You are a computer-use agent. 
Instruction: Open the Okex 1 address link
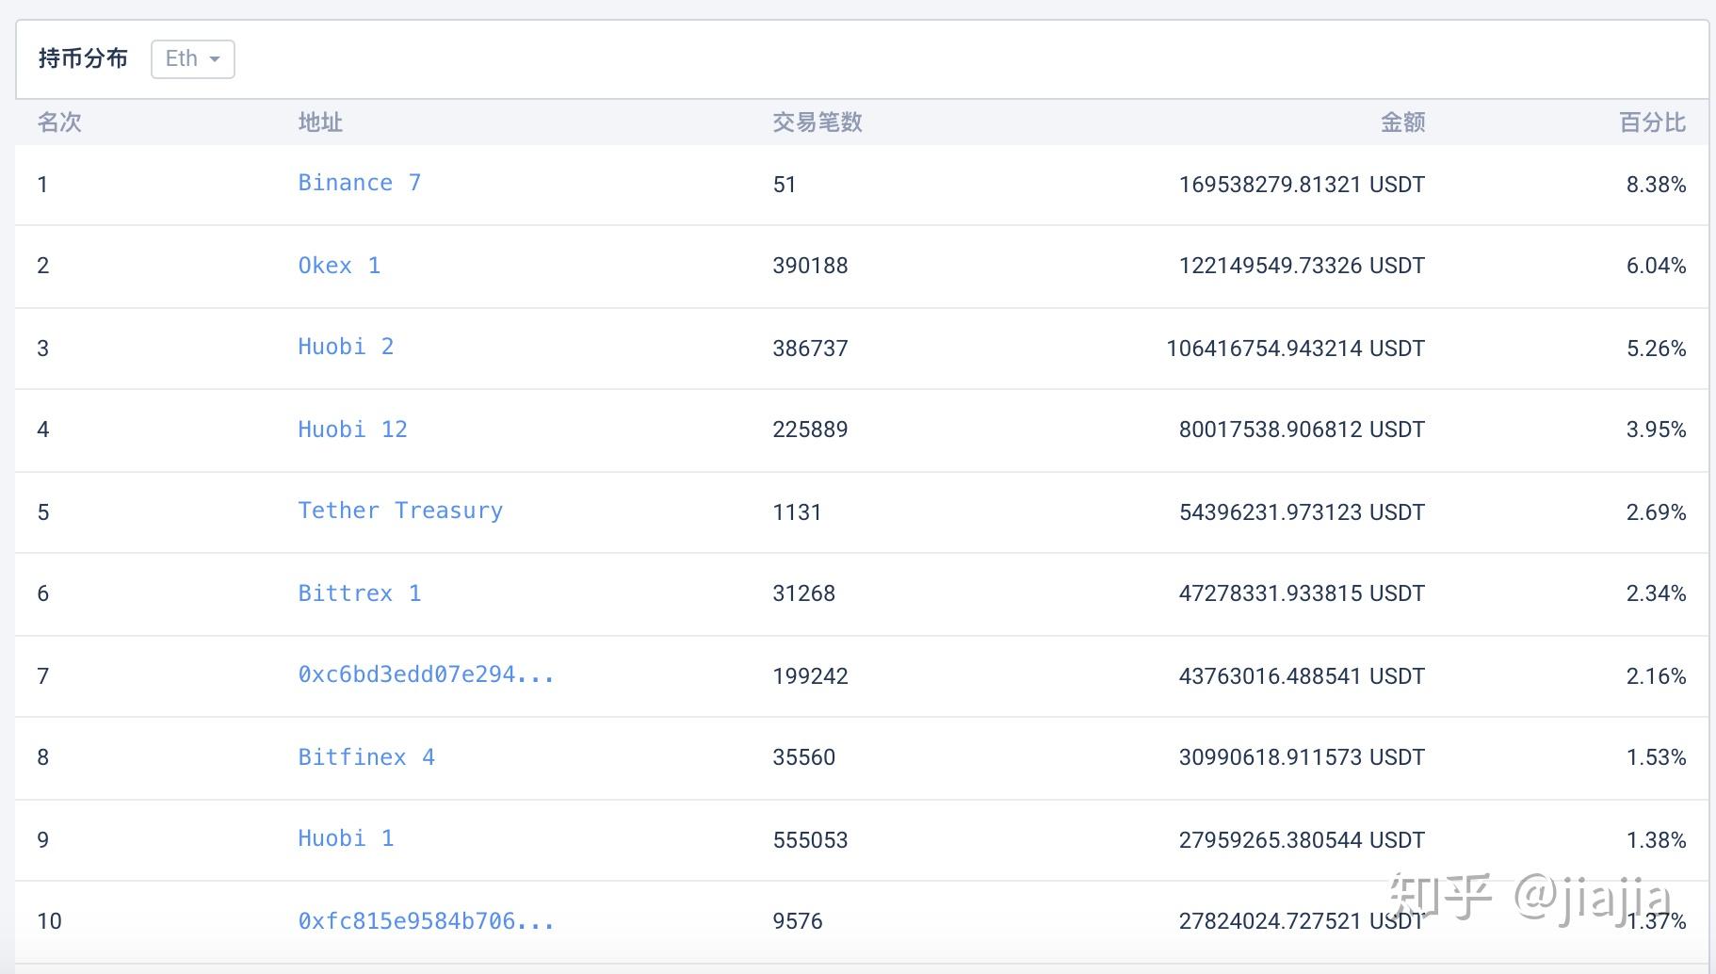[339, 266]
